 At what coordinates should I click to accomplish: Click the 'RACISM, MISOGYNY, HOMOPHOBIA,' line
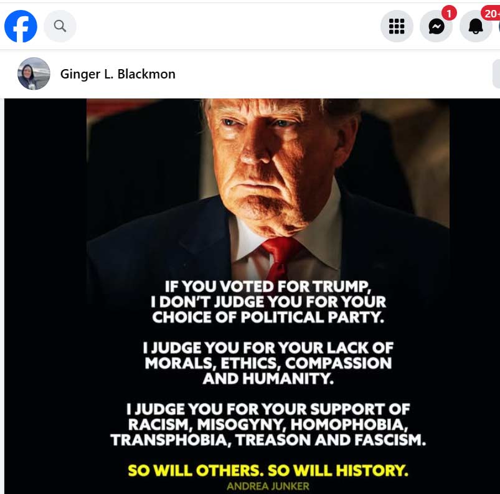[268, 424]
